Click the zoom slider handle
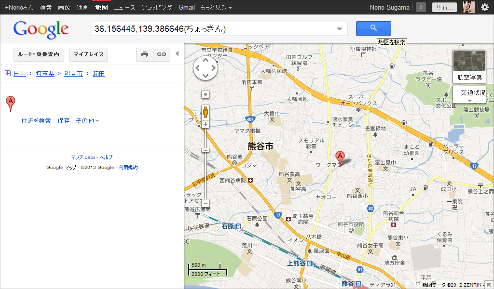 (x=206, y=150)
